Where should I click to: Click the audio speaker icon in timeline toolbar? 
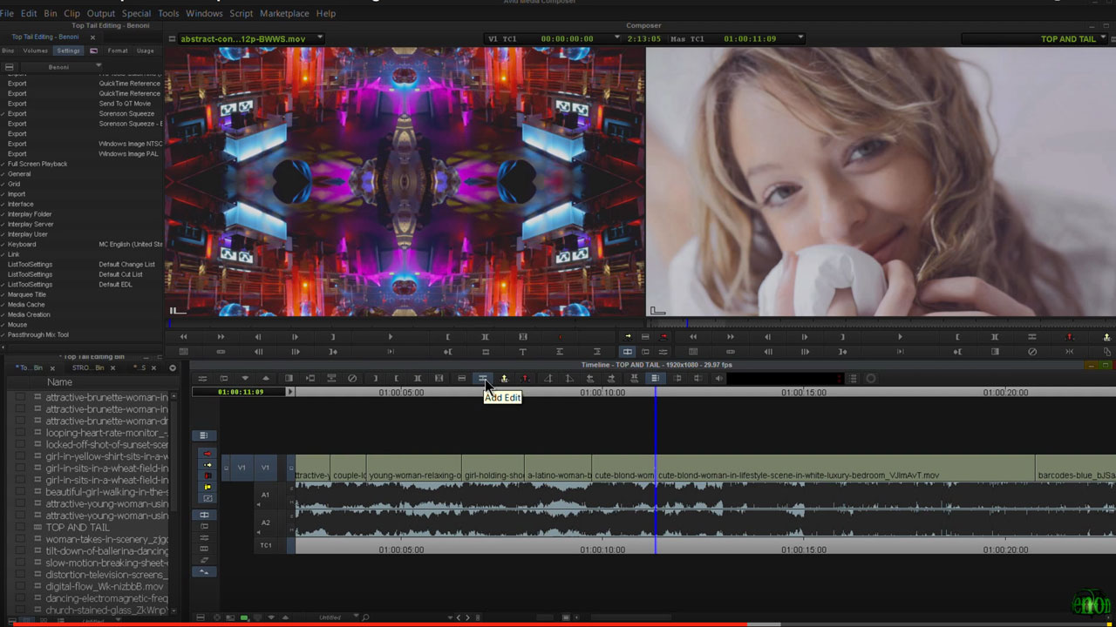coord(718,378)
